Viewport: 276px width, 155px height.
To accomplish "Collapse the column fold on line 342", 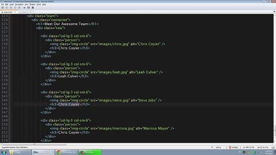I will click(9, 92).
